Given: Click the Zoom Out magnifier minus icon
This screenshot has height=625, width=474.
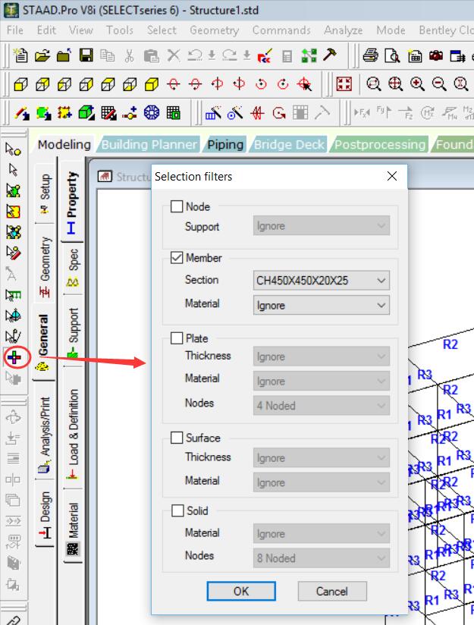Looking at the screenshot, I should click(x=439, y=84).
